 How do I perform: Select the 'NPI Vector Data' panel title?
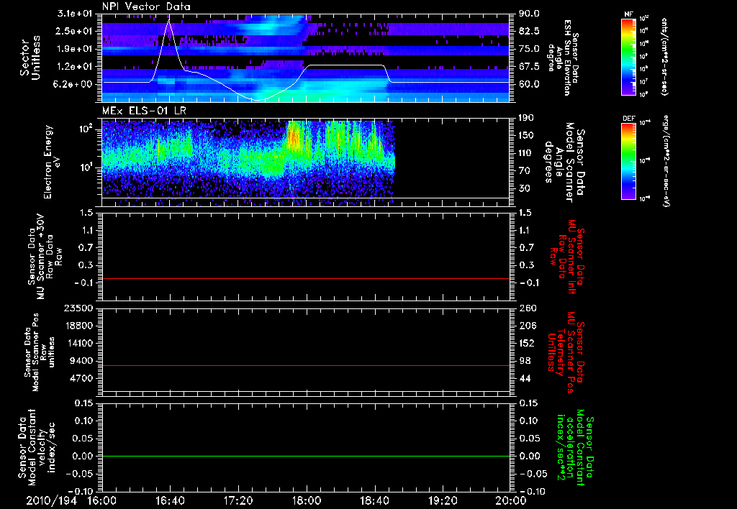pyautogui.click(x=146, y=6)
